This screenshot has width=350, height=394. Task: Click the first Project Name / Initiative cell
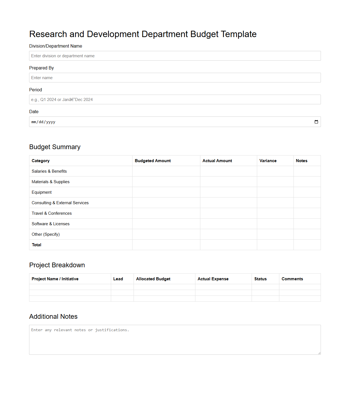point(70,287)
